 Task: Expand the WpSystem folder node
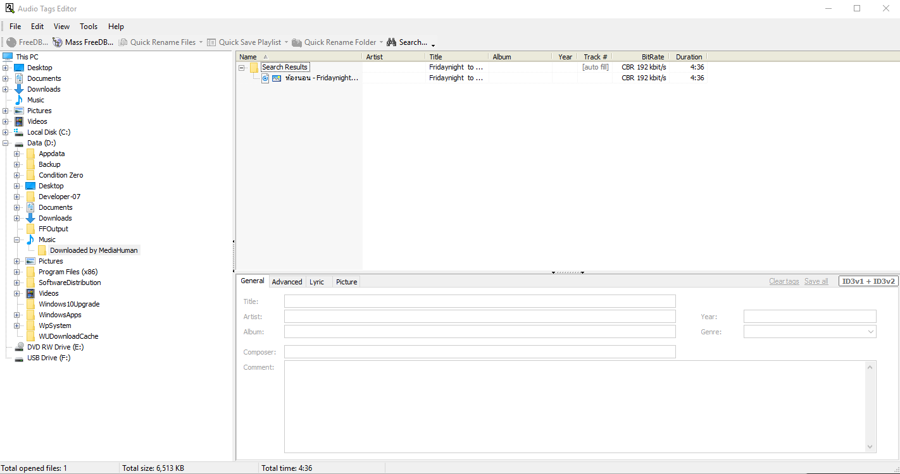(x=17, y=325)
